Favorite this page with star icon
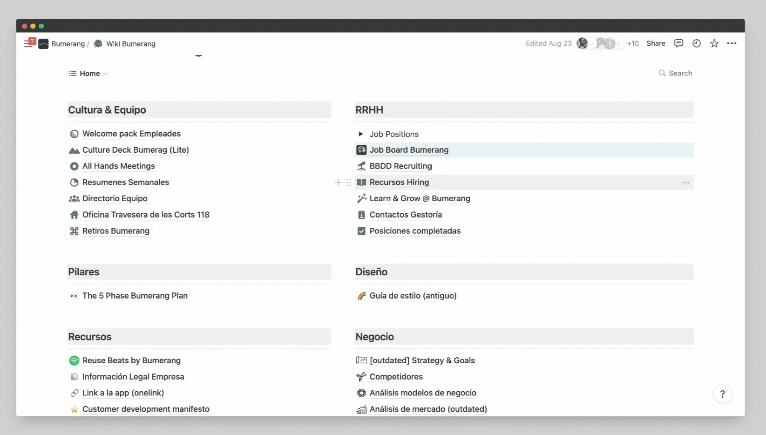Viewport: 766px width, 435px height. click(x=714, y=43)
